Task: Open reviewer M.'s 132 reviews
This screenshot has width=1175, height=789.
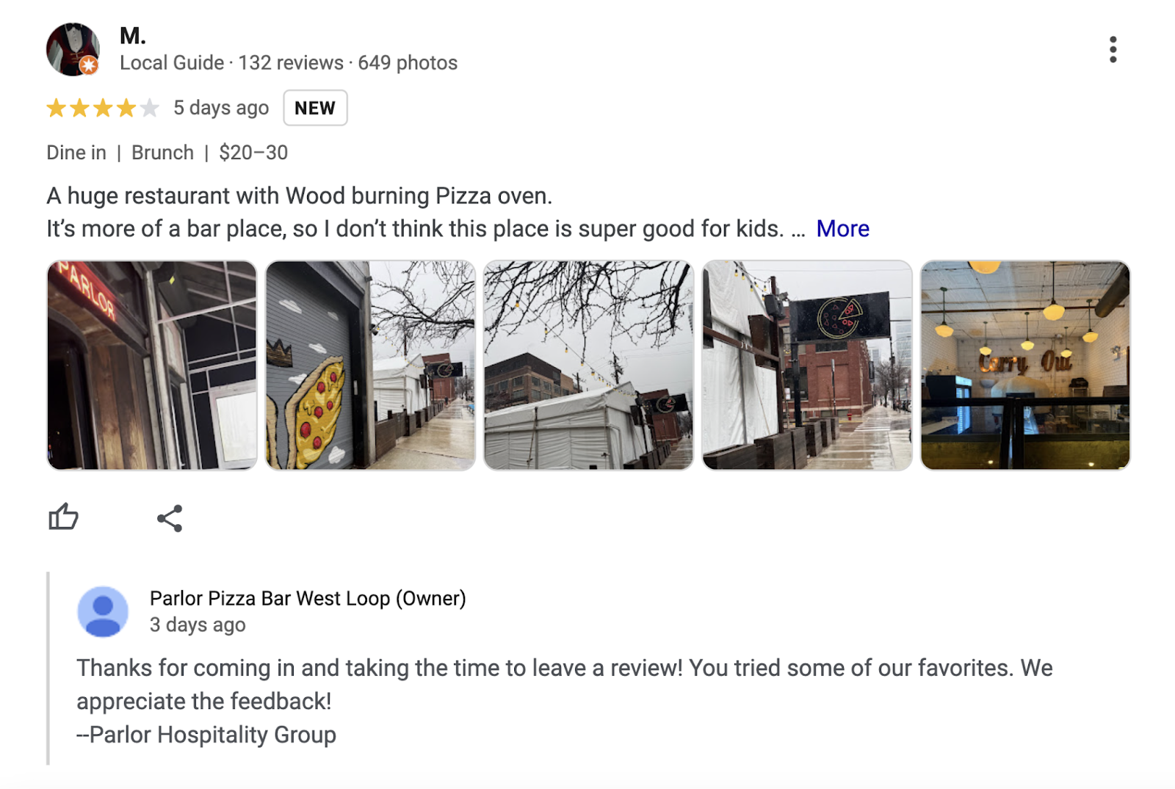Action: (x=290, y=62)
